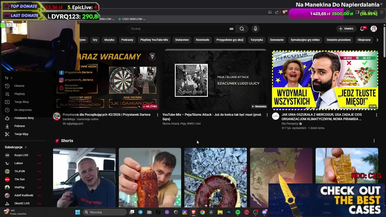
Task: Open Przystanek dla Początkujących video title
Action: (106, 115)
